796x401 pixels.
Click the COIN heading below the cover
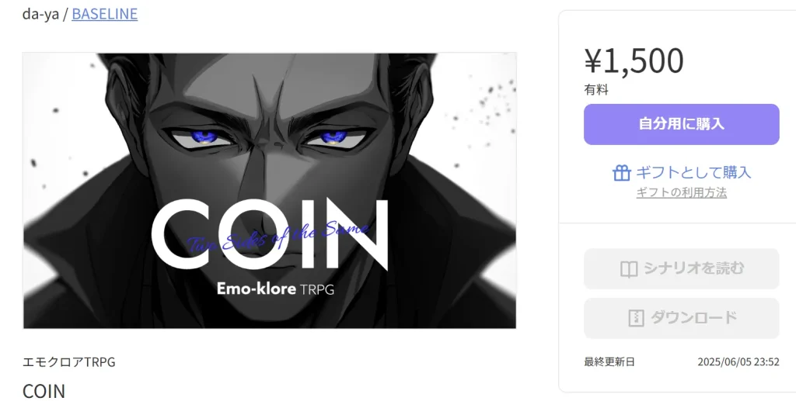tap(44, 391)
